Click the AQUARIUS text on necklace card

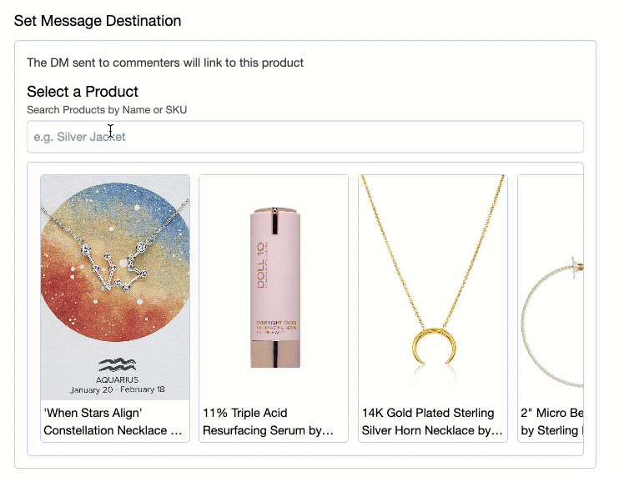115,379
